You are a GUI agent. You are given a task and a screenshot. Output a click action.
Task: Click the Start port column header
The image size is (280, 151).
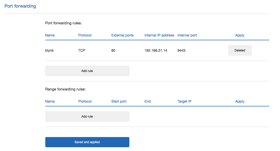pos(119,101)
